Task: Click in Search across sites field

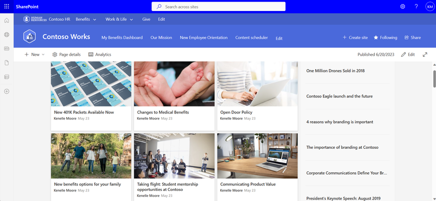Action: pyautogui.click(x=219, y=7)
